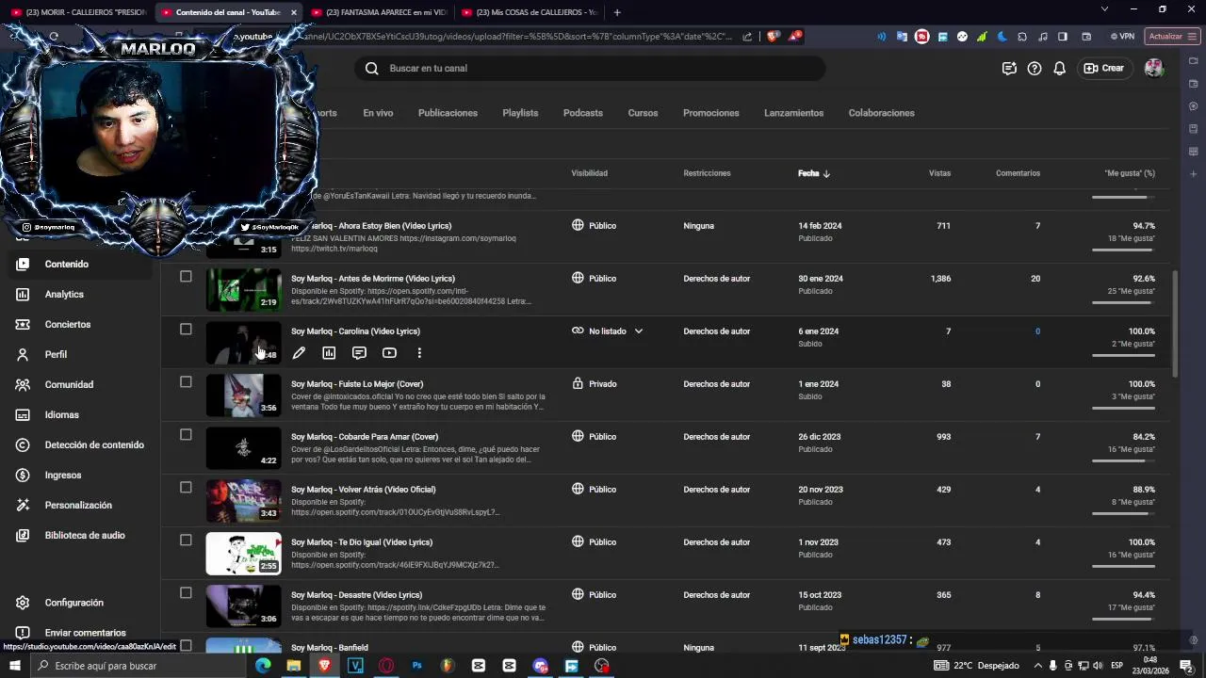The width and height of the screenshot is (1206, 678).
Task: Select checkbox for Cobarde Para Amar video
Action: 186,435
